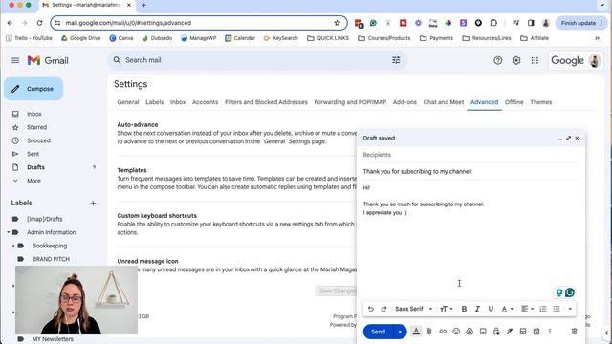Viewport: 612px width, 344px height.
Task: Open the settings gear icon
Action: (516, 60)
